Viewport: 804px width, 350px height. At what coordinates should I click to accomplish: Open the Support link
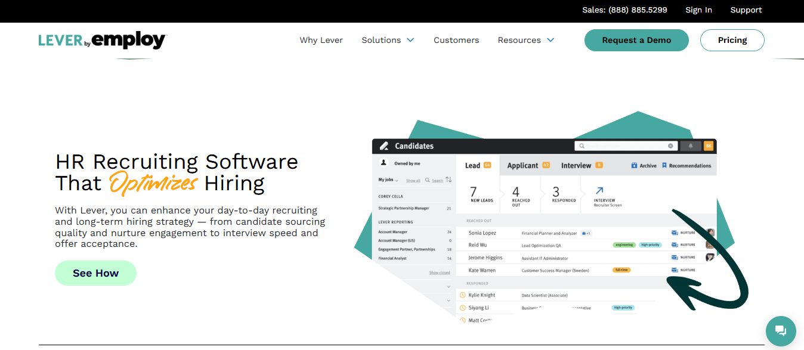tap(746, 10)
